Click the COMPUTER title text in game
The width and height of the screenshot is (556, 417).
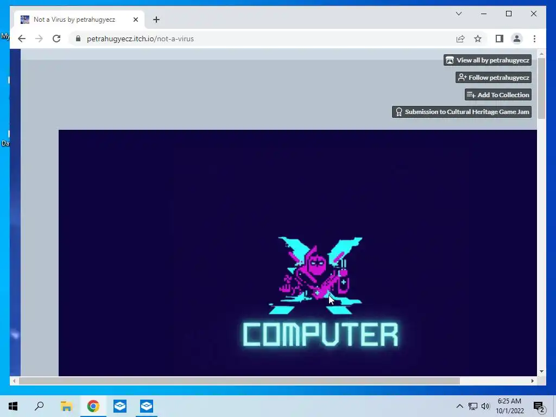click(320, 334)
